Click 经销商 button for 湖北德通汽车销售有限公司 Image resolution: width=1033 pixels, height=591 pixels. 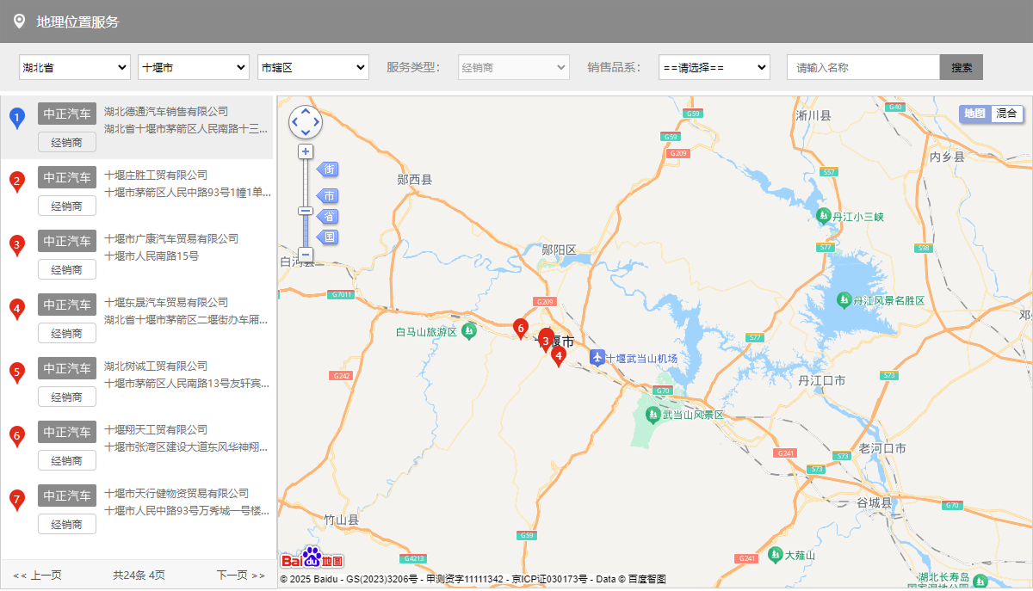click(x=67, y=142)
